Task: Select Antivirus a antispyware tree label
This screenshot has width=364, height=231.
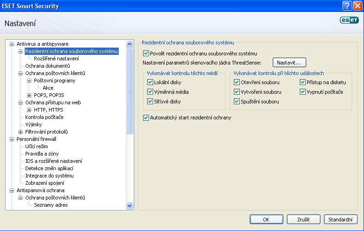Action: (43, 44)
